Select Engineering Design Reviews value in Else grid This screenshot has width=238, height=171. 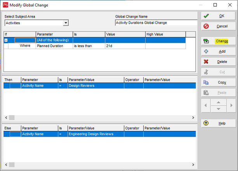(96, 134)
